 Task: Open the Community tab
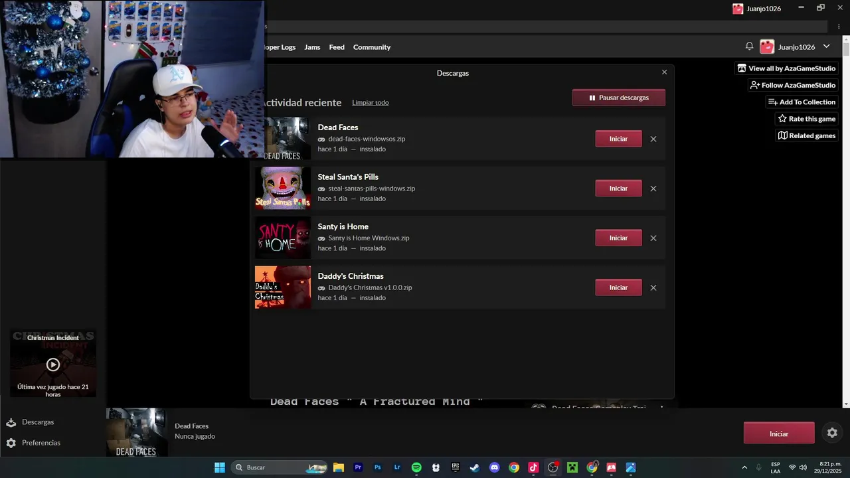pyautogui.click(x=372, y=47)
